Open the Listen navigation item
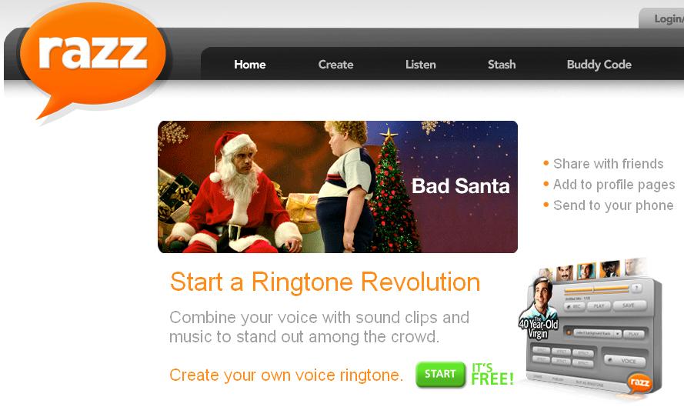This screenshot has height=407, width=684. tap(421, 65)
